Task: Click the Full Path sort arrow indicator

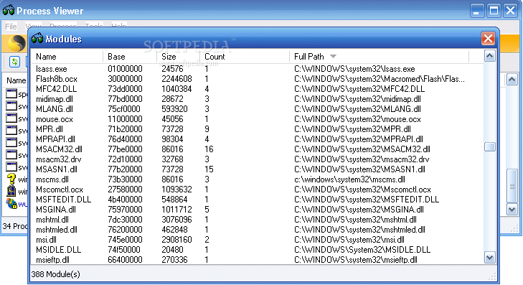Action: 333,57
